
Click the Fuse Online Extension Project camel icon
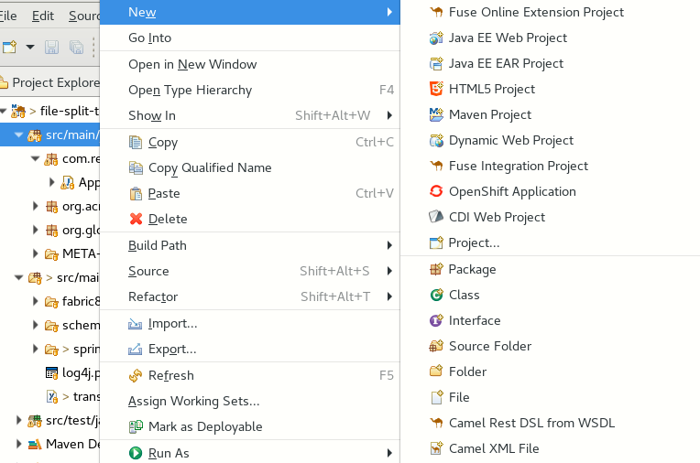[x=436, y=12]
